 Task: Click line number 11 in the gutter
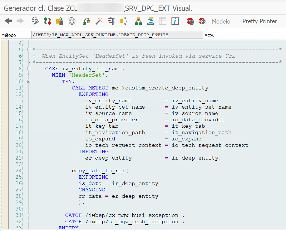coord(18,88)
